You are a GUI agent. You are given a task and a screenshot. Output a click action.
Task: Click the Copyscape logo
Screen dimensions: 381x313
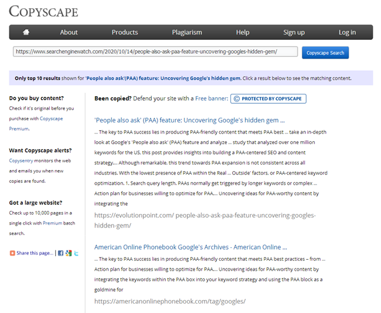(x=43, y=11)
